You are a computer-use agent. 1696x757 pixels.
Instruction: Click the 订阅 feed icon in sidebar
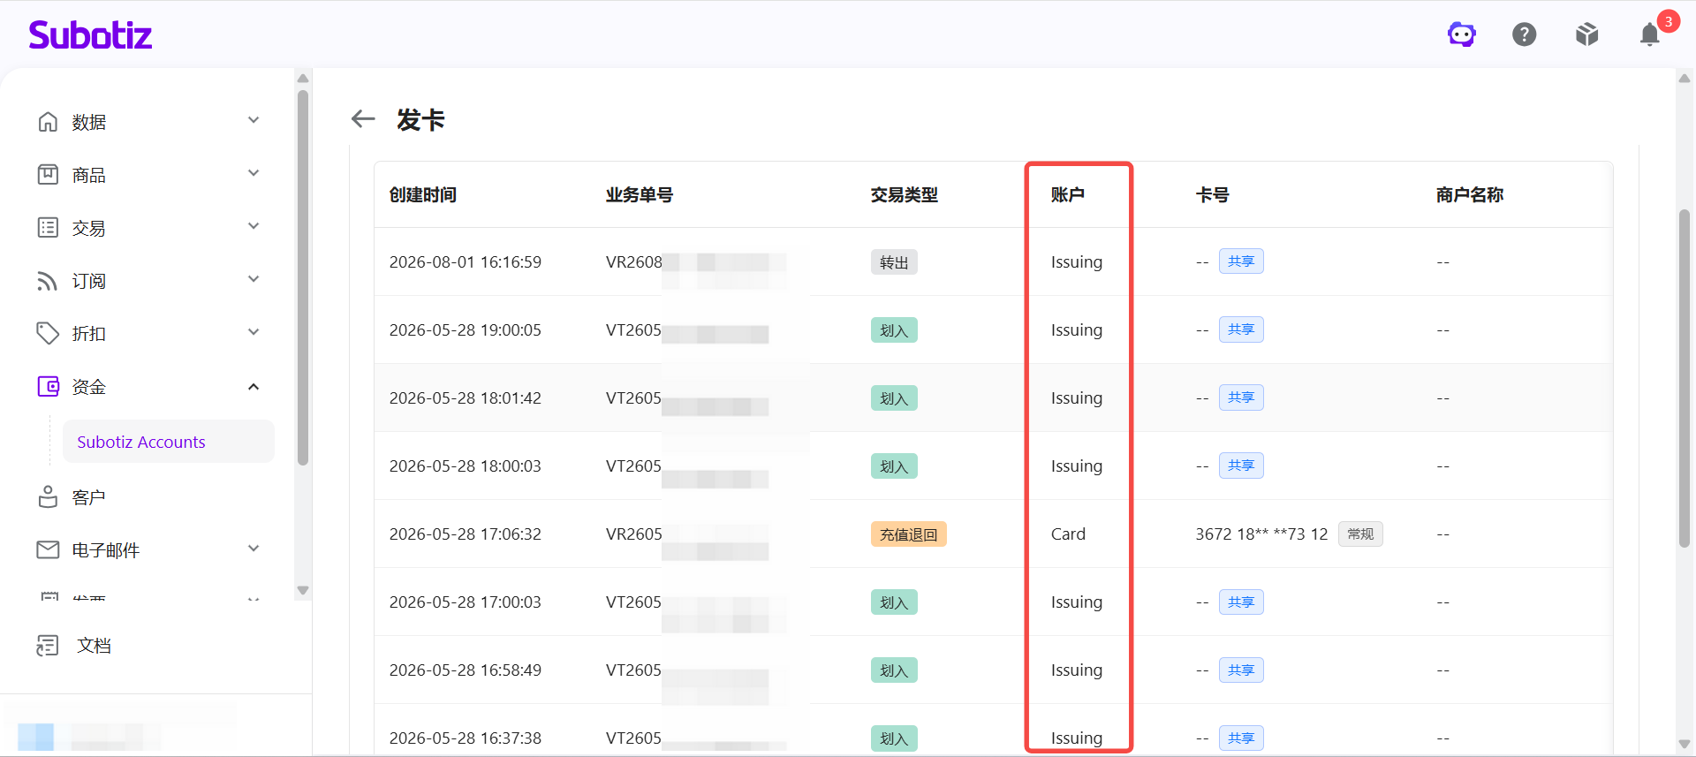[x=48, y=280]
